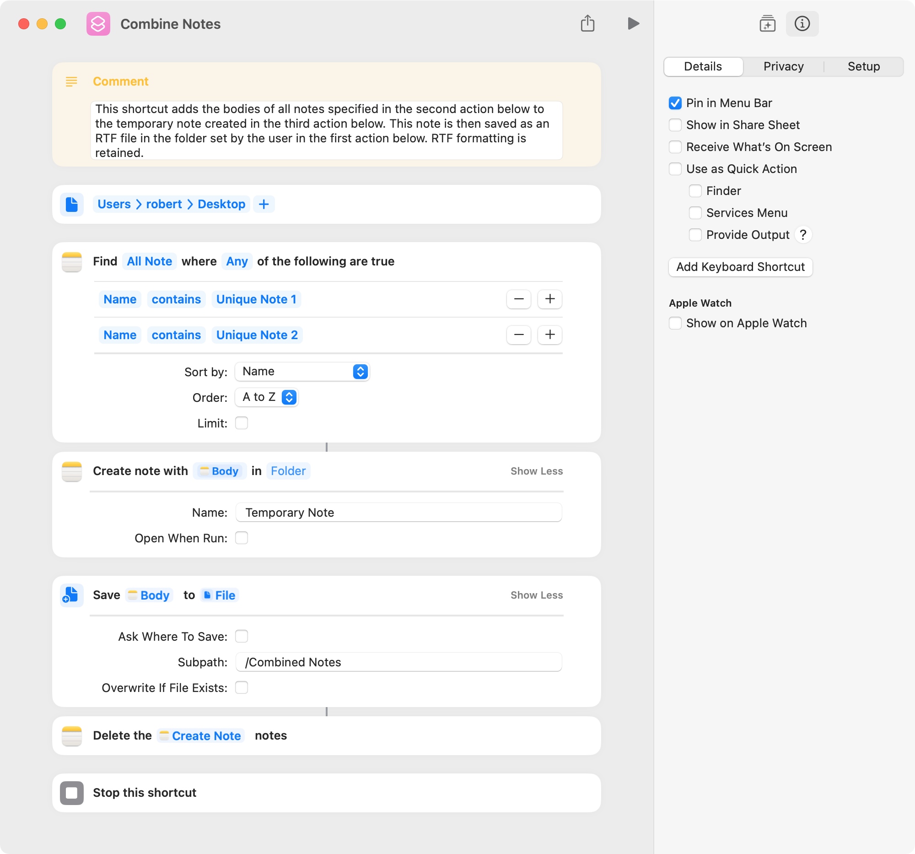Viewport: 915px width, 854px height.
Task: Close the Combine Notes window
Action: pyautogui.click(x=24, y=23)
